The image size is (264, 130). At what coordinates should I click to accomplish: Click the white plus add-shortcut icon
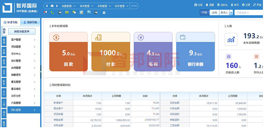click(x=104, y=12)
